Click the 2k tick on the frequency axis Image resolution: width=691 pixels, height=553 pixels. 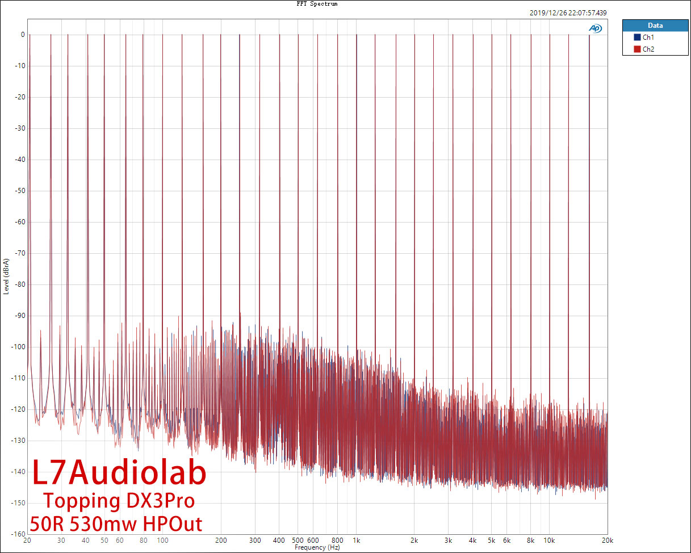tap(414, 541)
